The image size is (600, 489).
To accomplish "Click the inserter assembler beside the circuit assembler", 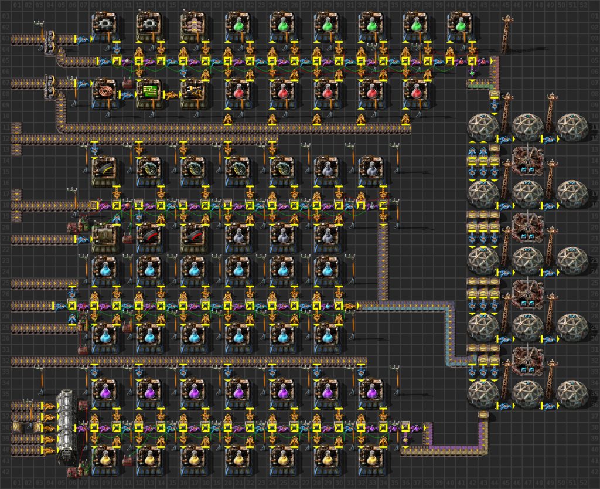I will coord(194,93).
